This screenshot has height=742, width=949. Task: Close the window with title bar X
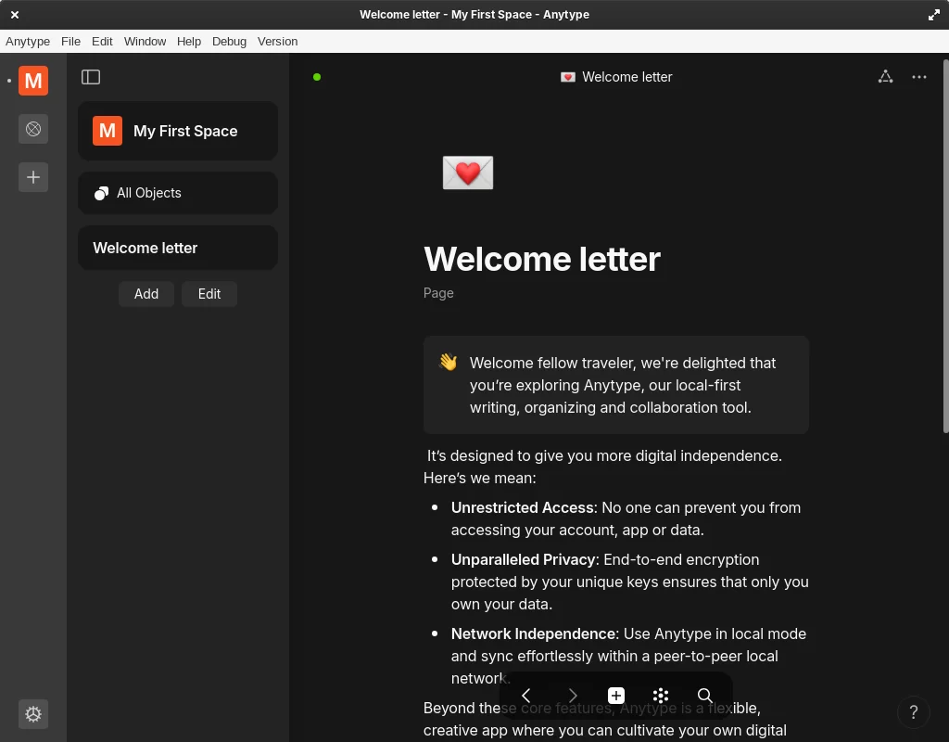[15, 15]
